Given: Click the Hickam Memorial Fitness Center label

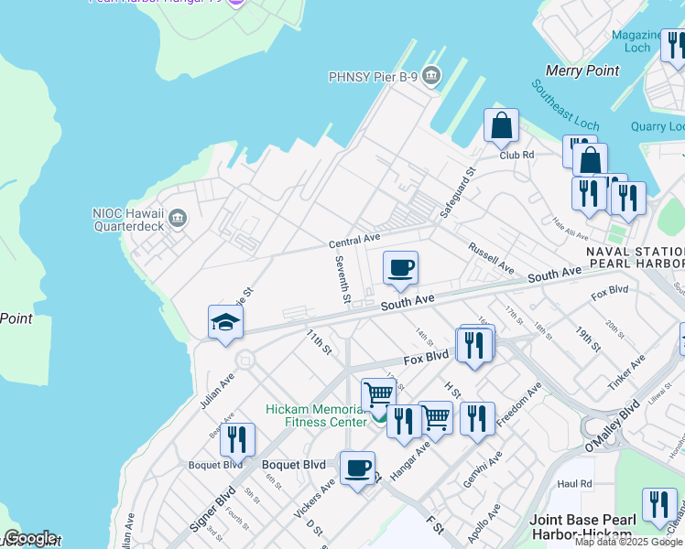Looking at the screenshot, I should (x=316, y=416).
